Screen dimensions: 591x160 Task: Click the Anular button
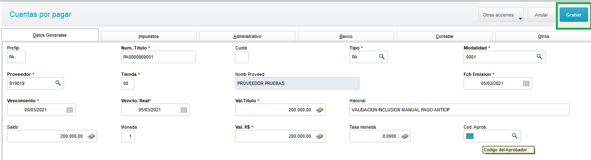(541, 15)
